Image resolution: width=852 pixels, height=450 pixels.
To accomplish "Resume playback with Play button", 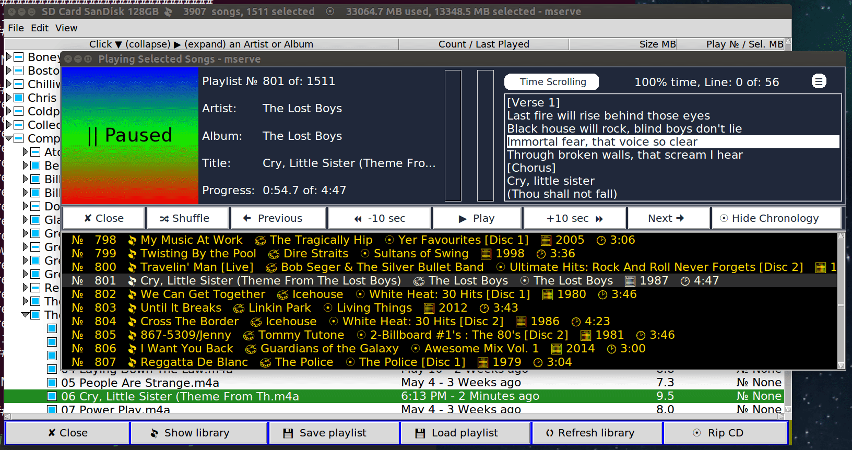I will (x=477, y=218).
